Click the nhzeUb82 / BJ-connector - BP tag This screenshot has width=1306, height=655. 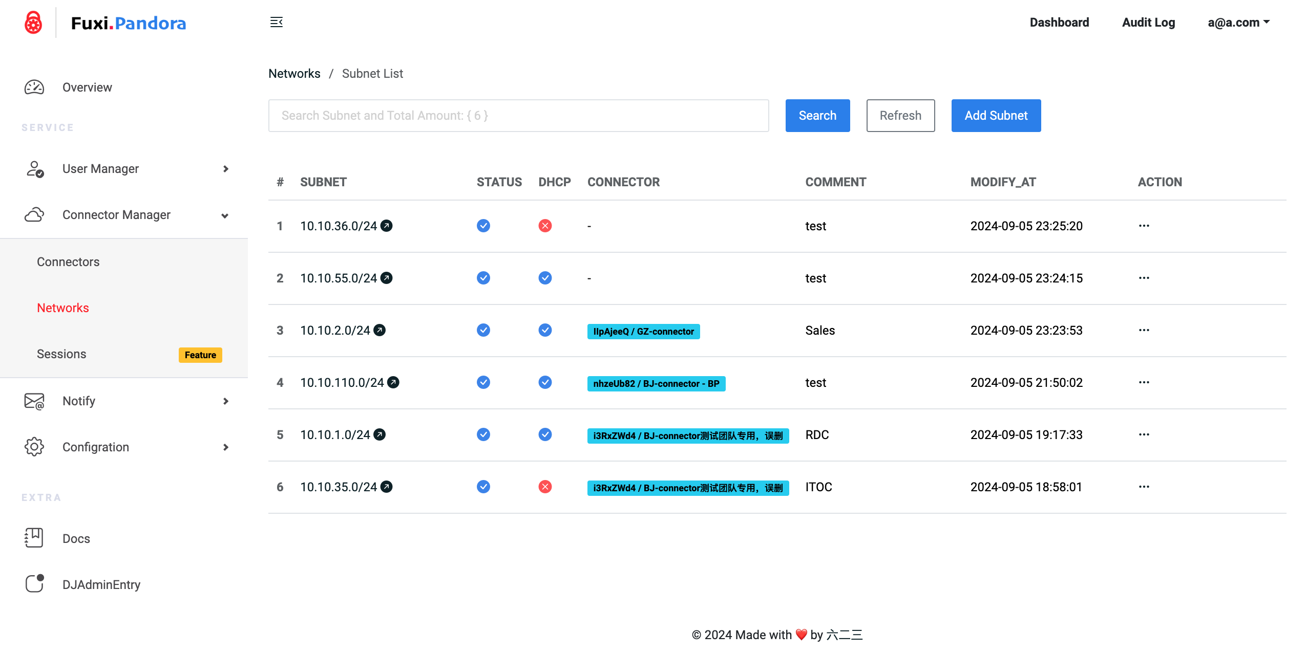[656, 384]
